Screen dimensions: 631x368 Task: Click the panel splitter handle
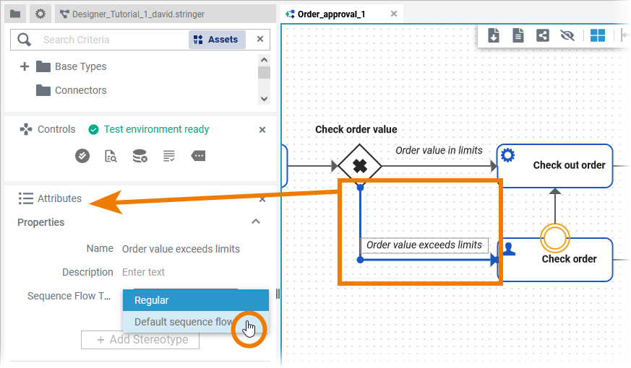[278, 294]
